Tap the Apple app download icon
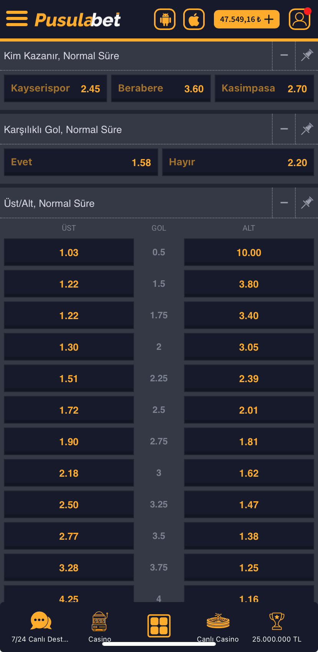This screenshot has width=318, height=652. click(x=194, y=19)
